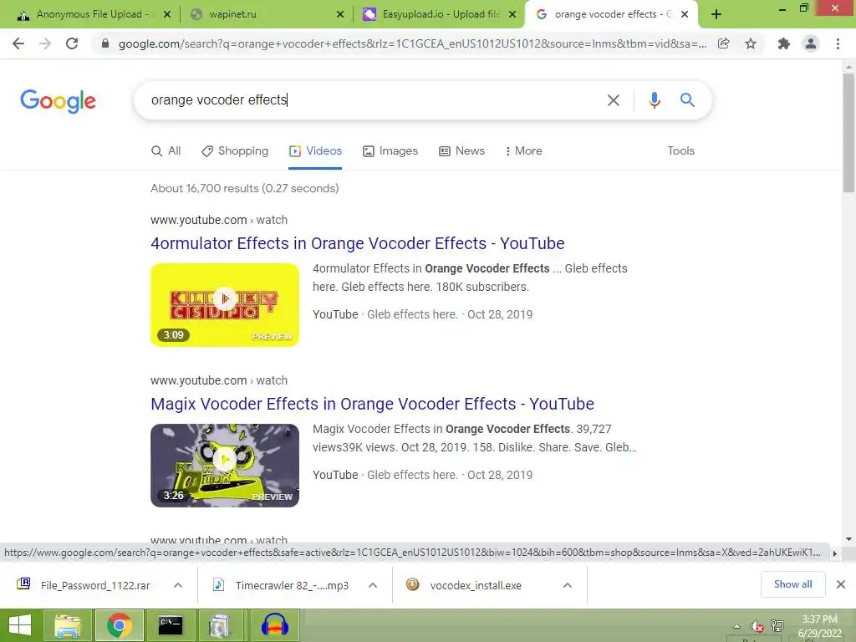Switch to the wapinet.ru tab
Image resolution: width=856 pixels, height=642 pixels.
pyautogui.click(x=265, y=14)
